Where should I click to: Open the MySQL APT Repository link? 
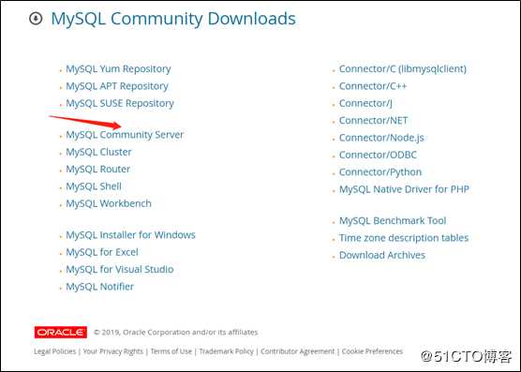coord(117,86)
